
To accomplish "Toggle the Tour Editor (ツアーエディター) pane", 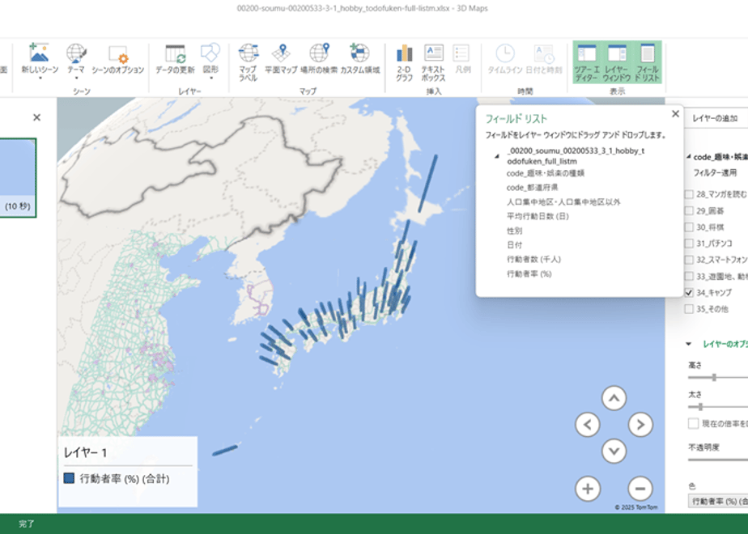I will tap(587, 62).
